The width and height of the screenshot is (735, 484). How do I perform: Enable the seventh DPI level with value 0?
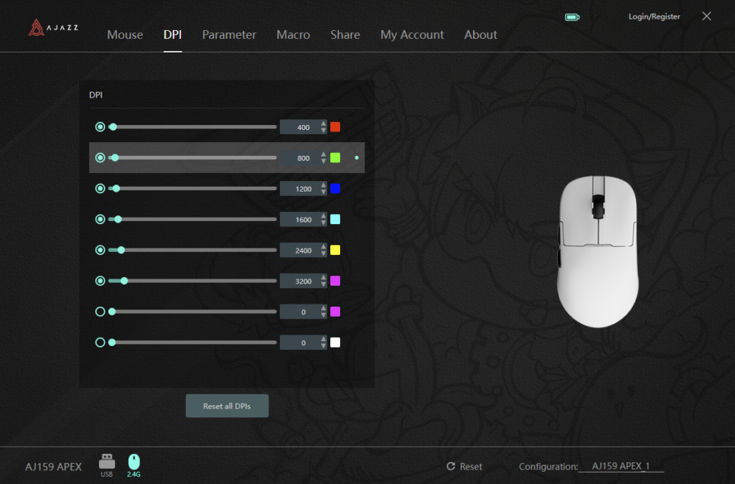pyautogui.click(x=100, y=312)
